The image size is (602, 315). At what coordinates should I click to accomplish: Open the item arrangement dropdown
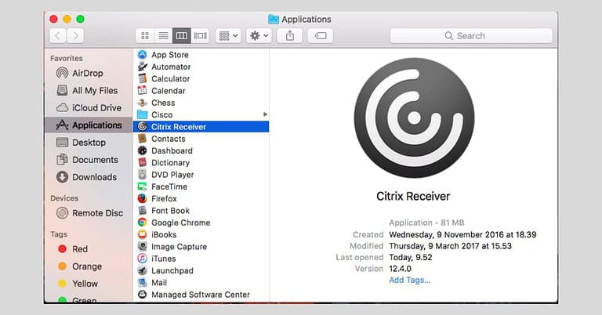228,36
